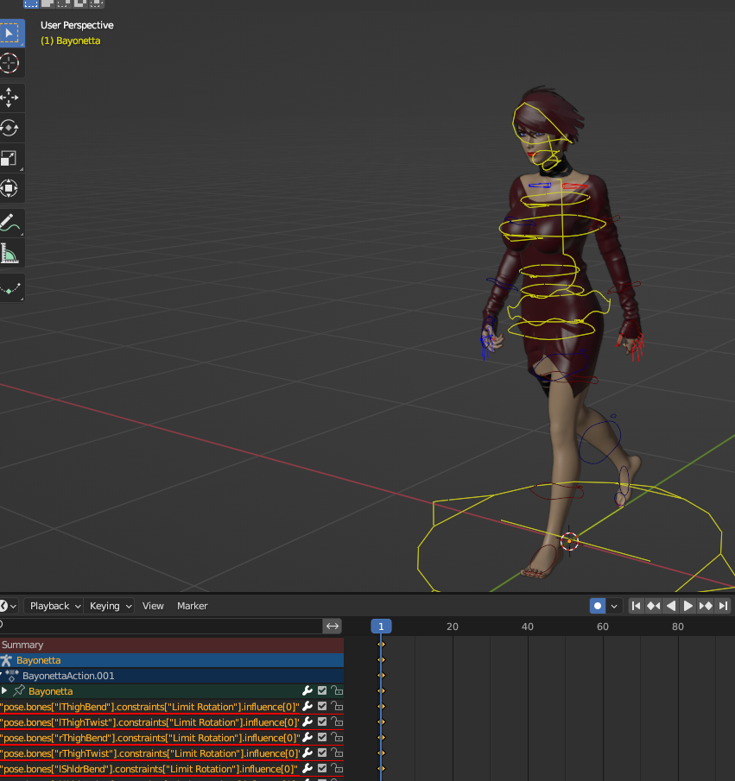Uncheck the lThighTwist channel checkbox

coord(322,721)
